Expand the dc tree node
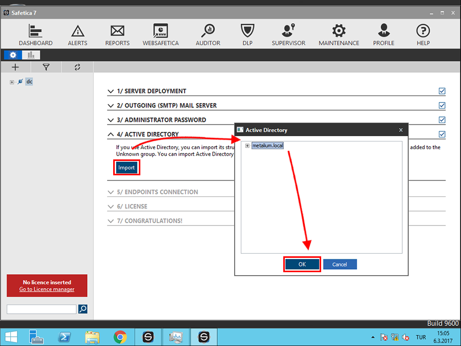This screenshot has width=461, height=346. [12, 82]
